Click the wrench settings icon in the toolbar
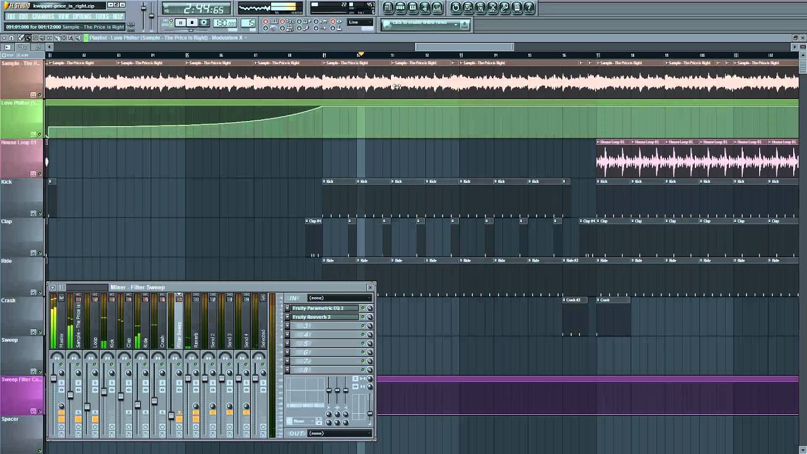The image size is (807, 454). pos(504,8)
